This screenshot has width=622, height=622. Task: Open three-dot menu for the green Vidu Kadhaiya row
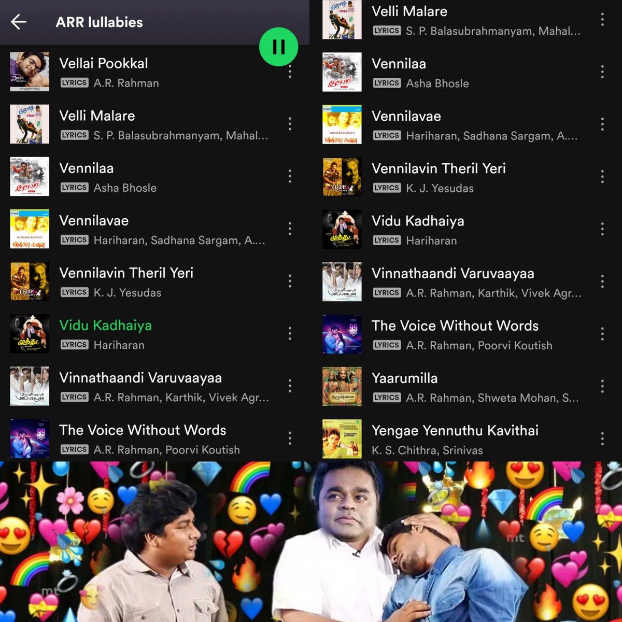pos(290,333)
